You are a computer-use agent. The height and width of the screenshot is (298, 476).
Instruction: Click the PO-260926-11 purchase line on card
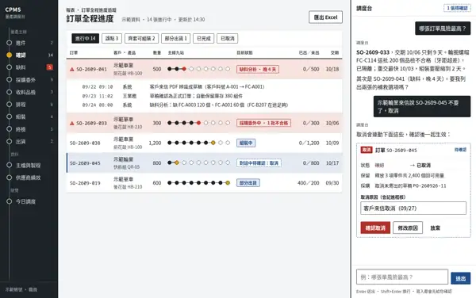point(404,185)
